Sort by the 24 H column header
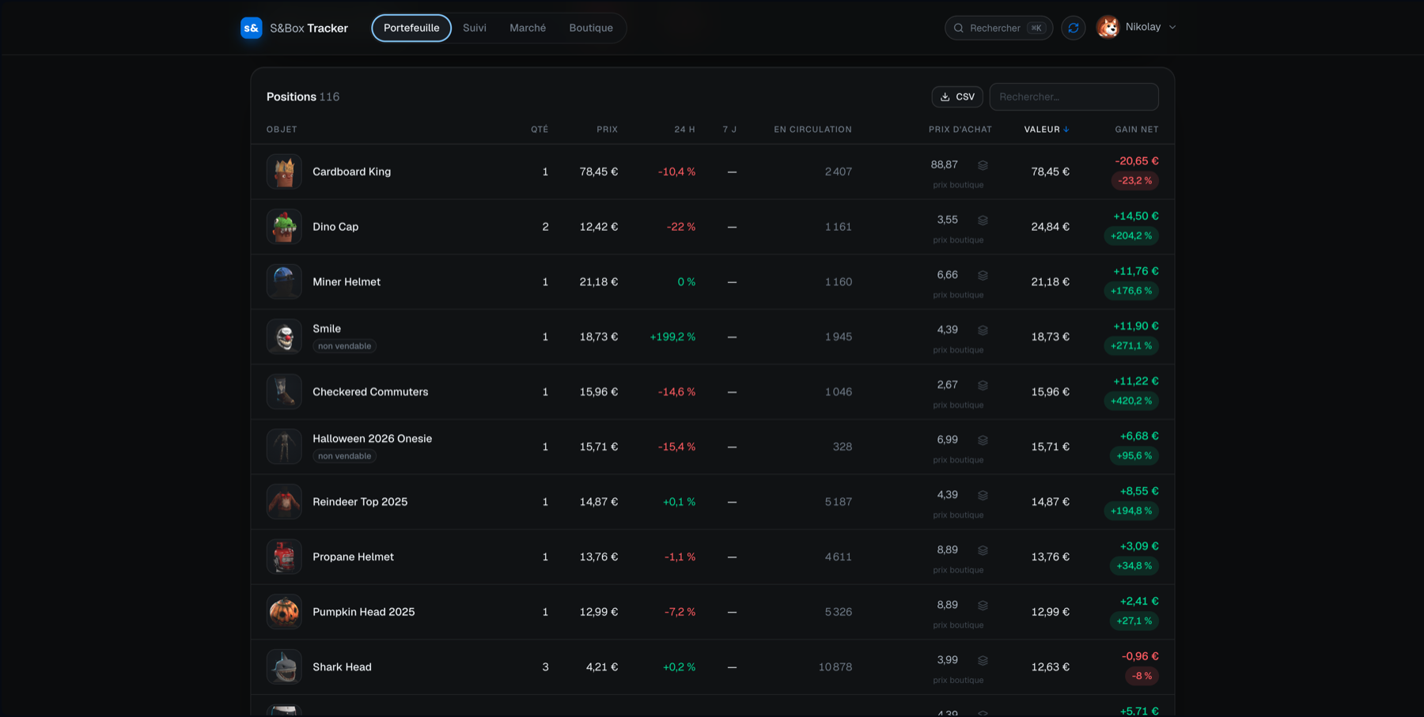The height and width of the screenshot is (717, 1424). [684, 130]
